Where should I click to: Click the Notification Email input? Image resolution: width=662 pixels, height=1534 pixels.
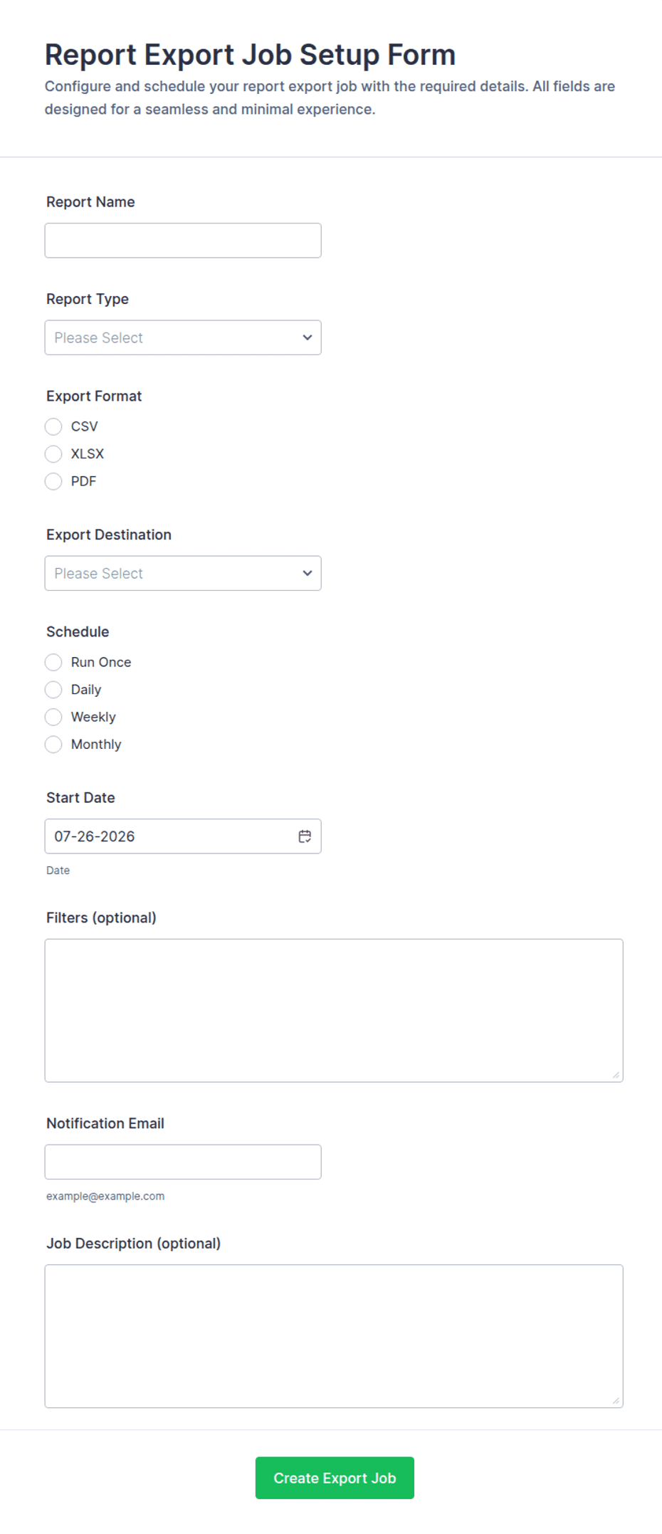pyautogui.click(x=183, y=1162)
